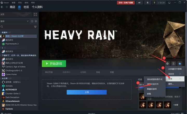Go forward with the right arrow

6,7
